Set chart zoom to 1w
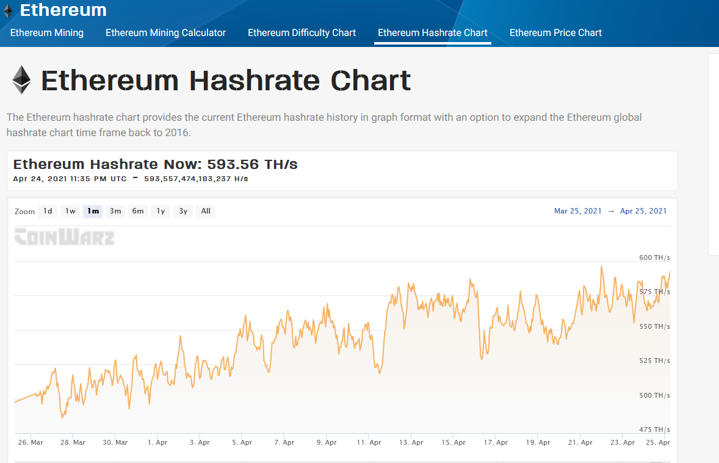 click(71, 211)
